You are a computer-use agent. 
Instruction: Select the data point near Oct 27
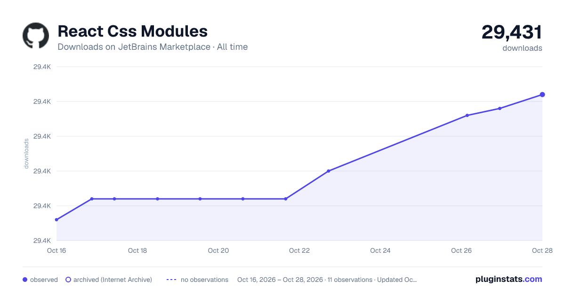pyautogui.click(x=500, y=109)
